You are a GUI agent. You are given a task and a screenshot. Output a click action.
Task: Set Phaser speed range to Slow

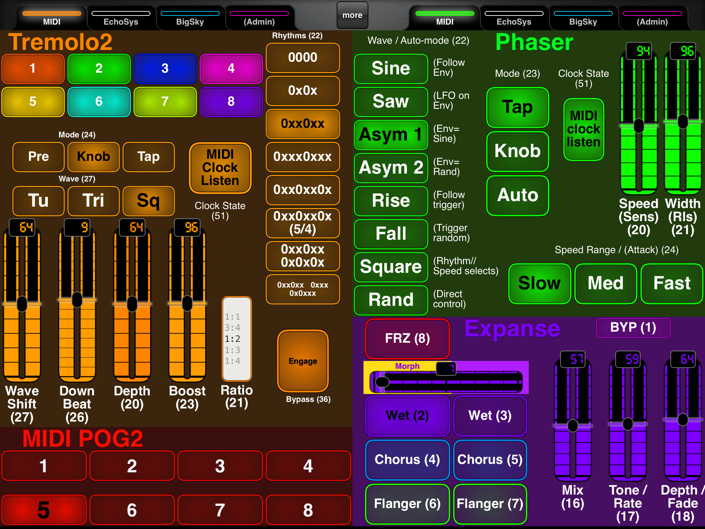tap(540, 283)
